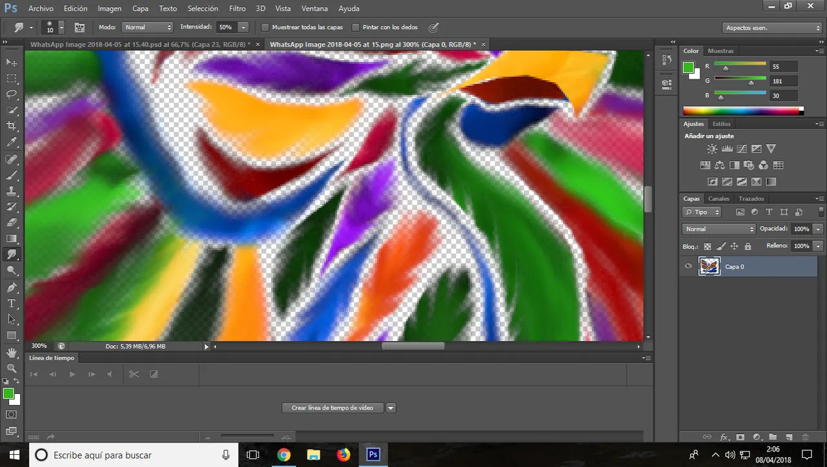Select the Move tool
The height and width of the screenshot is (467, 827).
click(x=12, y=62)
